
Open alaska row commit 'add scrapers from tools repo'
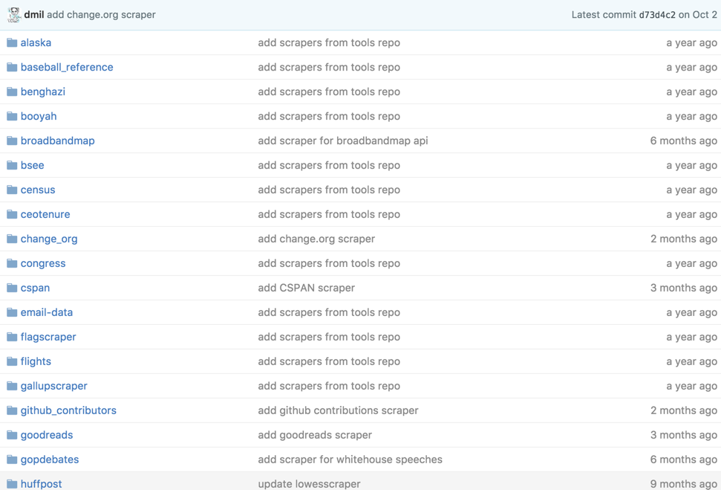(x=329, y=43)
